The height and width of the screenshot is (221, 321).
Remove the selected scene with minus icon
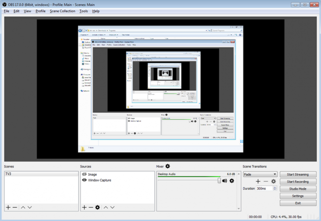pos(15,207)
